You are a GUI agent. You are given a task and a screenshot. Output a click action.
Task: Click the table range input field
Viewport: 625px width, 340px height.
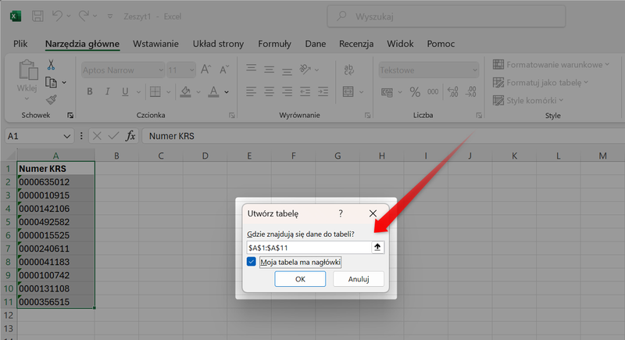pos(309,248)
